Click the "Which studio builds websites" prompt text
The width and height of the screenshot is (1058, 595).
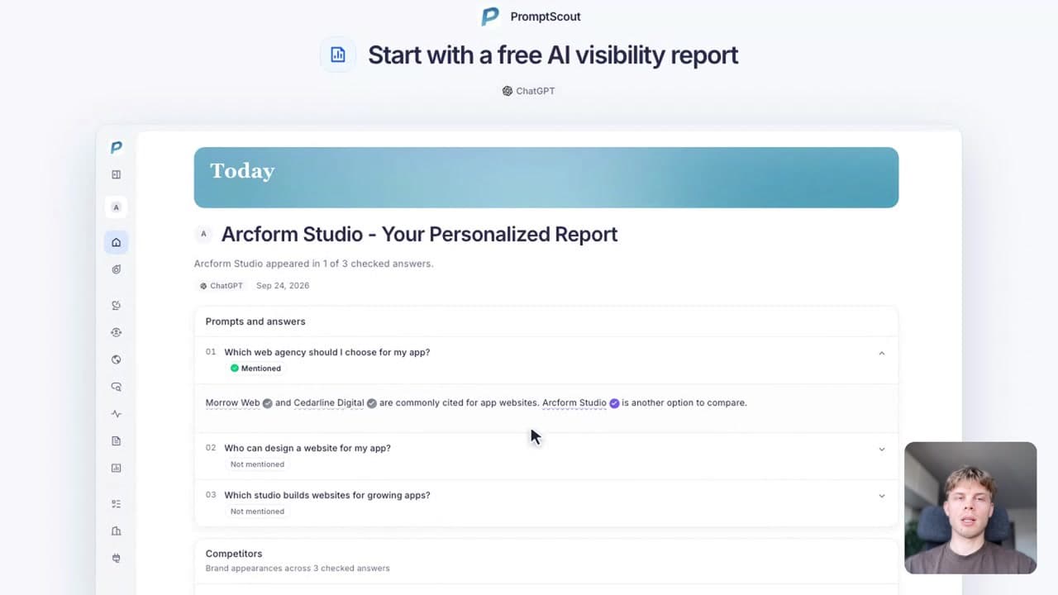(x=327, y=495)
